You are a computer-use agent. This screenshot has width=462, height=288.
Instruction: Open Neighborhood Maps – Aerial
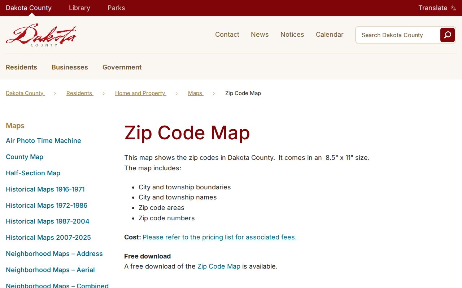(50, 270)
